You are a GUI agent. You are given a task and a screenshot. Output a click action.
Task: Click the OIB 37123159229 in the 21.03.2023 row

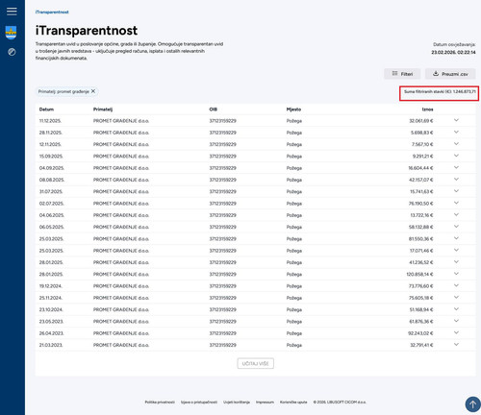tap(223, 345)
